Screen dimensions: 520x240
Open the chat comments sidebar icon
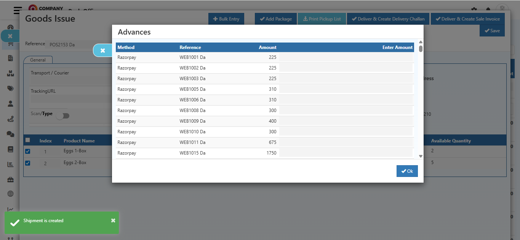[11, 134]
